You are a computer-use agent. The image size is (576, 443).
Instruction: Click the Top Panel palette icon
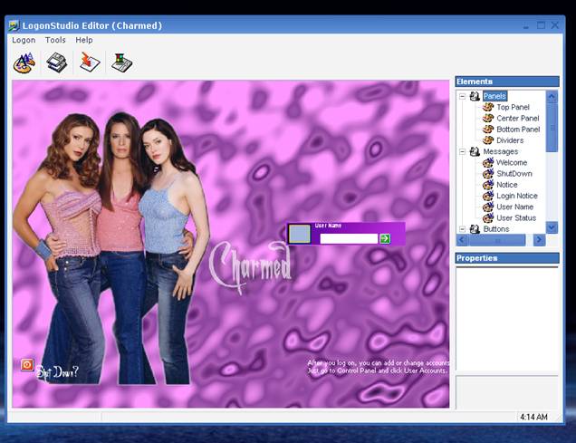tap(488, 107)
